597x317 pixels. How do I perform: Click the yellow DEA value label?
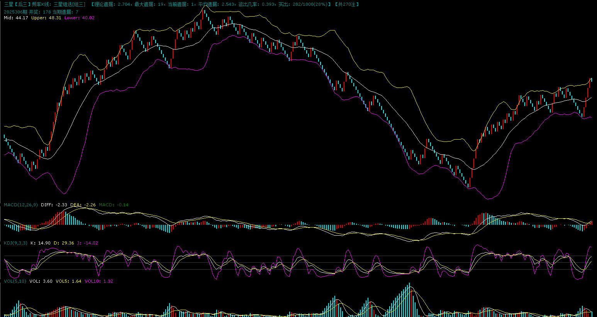coord(83,205)
